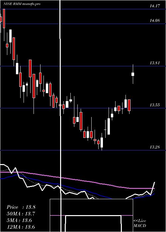Click the '12MA : 13.6' readout
166x232 pixels.
point(21,227)
